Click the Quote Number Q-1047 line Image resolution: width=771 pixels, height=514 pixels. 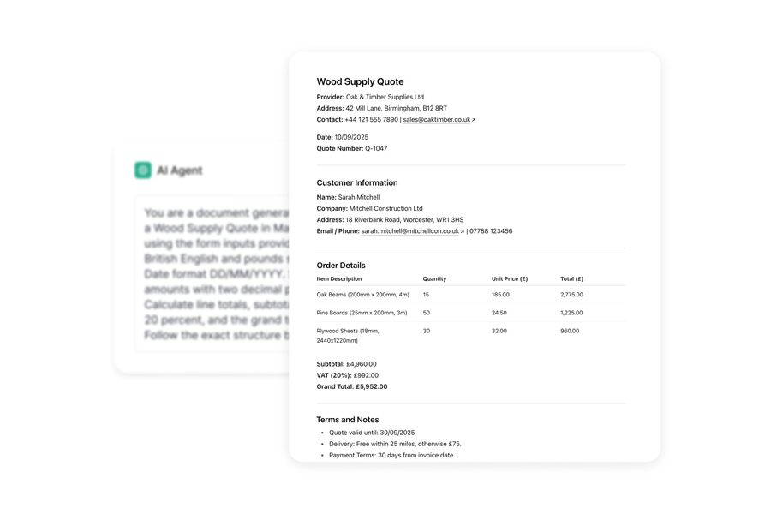coord(352,148)
